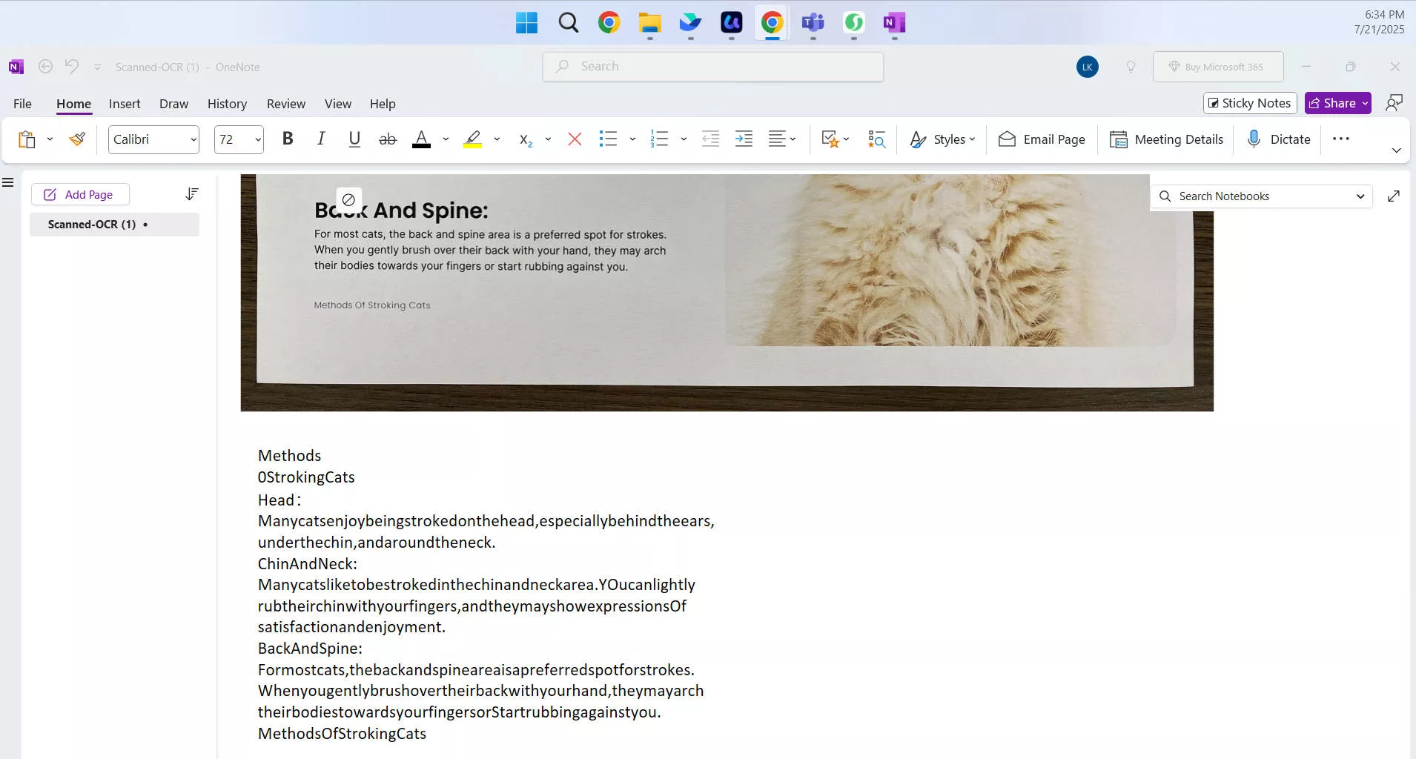This screenshot has height=759, width=1416.
Task: Open Meeting Details
Action: [x=1166, y=139]
